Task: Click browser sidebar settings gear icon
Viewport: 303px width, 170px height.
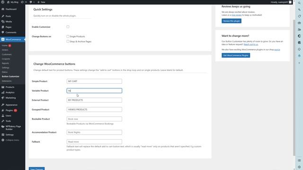Action: (x=299, y=167)
